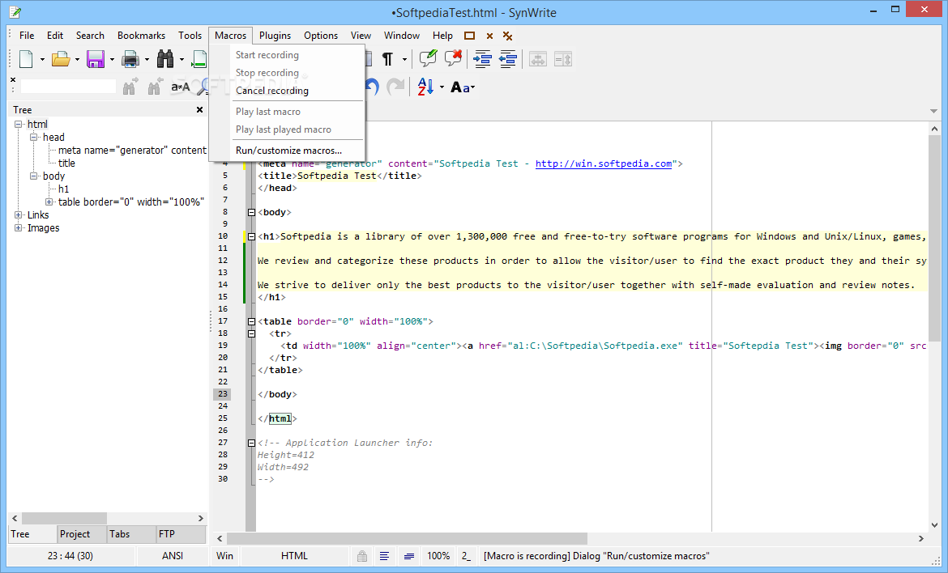
Task: Collapse the body tree node
Action: pos(34,176)
